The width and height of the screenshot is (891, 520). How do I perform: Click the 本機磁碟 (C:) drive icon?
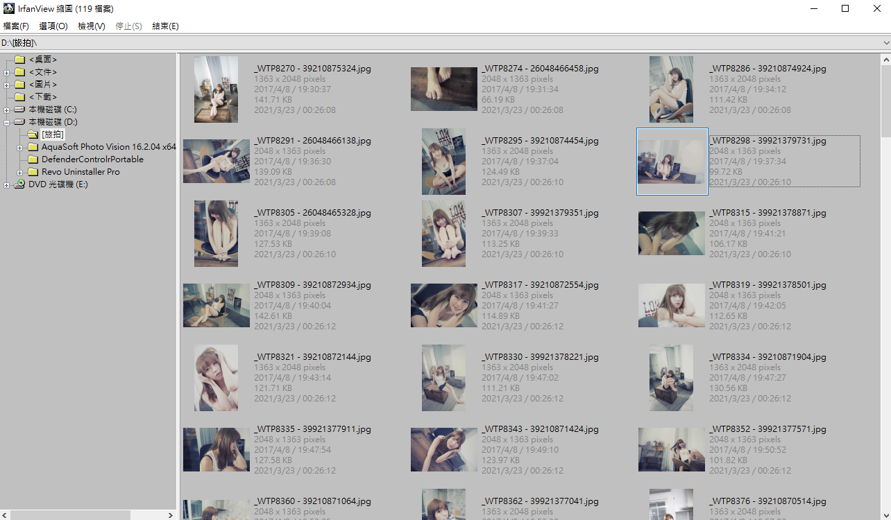pyautogui.click(x=19, y=109)
